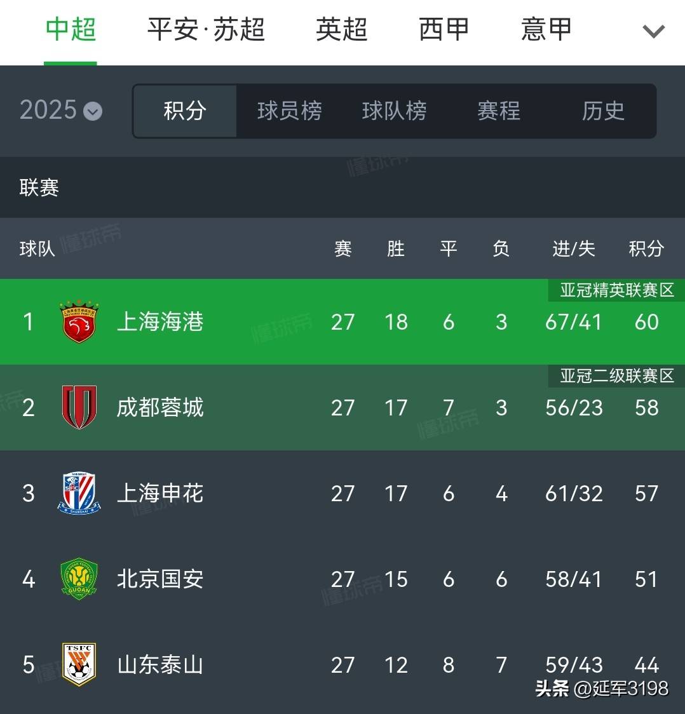The height and width of the screenshot is (714, 685).
Task: Select the 中超 league tab
Action: (x=71, y=29)
